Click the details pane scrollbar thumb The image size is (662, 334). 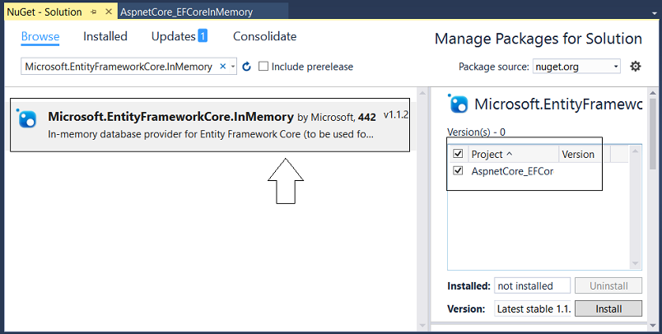[x=653, y=132]
